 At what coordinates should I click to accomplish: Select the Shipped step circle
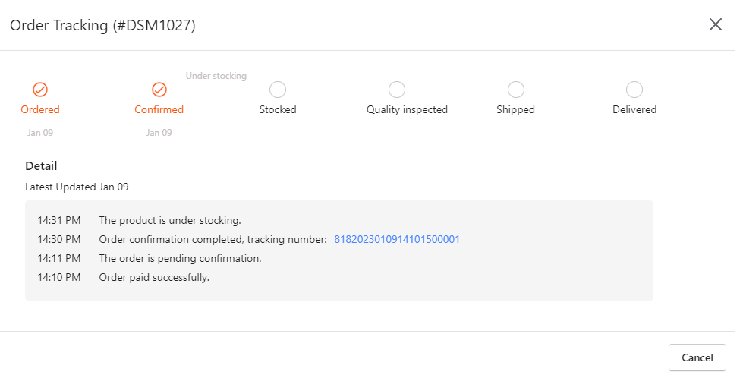pos(515,90)
